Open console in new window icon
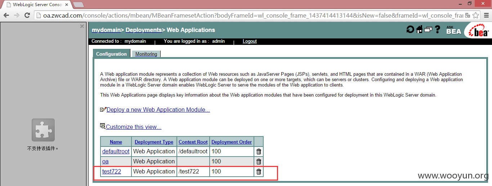The image size is (492, 186). pos(428,29)
